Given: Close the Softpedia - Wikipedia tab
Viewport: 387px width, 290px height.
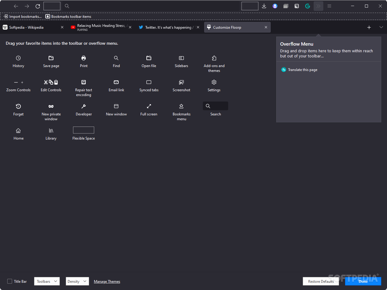Looking at the screenshot, I should point(62,27).
